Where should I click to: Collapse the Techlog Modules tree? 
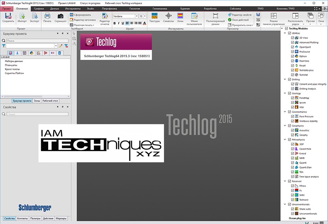coord(282,28)
